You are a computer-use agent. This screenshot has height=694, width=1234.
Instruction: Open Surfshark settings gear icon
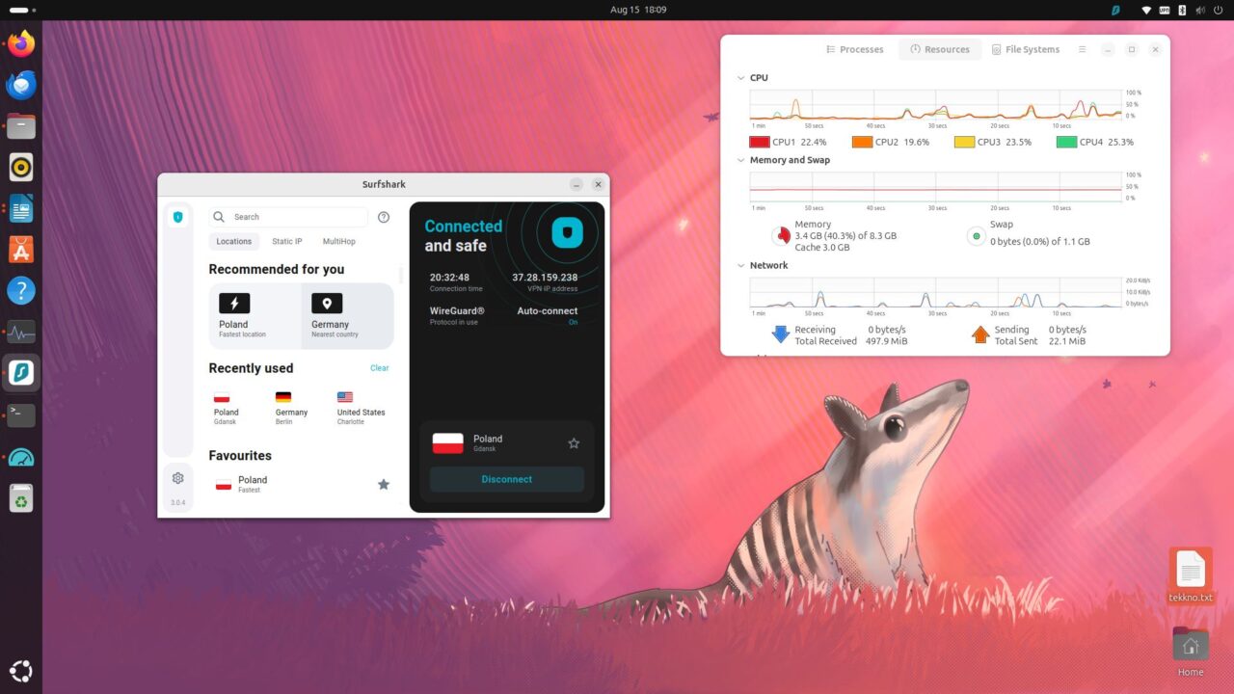coord(177,478)
